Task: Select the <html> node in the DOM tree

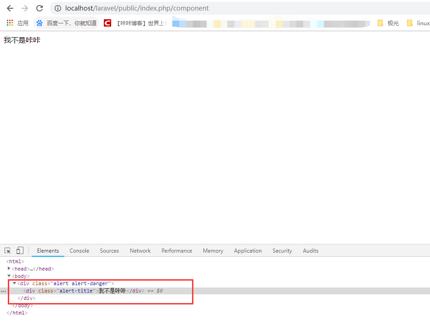Action: (15, 261)
